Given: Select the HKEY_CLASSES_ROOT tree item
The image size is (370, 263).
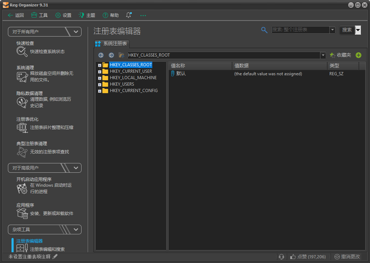Looking at the screenshot, I should pos(131,65).
